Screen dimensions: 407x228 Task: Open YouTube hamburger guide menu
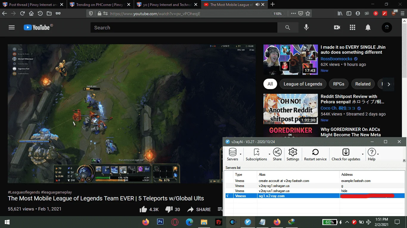point(12,27)
